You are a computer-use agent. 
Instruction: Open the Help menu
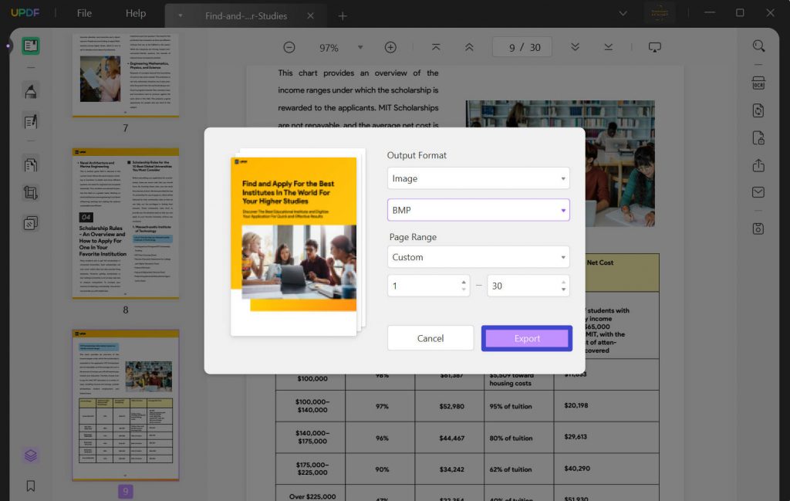(136, 13)
